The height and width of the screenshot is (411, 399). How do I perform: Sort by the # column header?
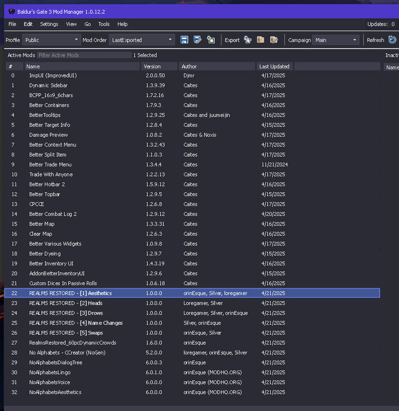(15, 66)
